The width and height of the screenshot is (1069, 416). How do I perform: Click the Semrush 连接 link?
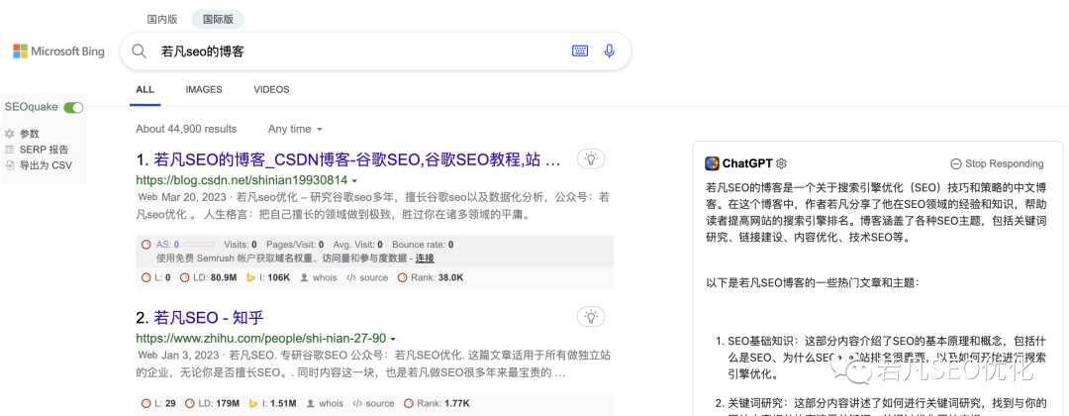click(x=425, y=259)
